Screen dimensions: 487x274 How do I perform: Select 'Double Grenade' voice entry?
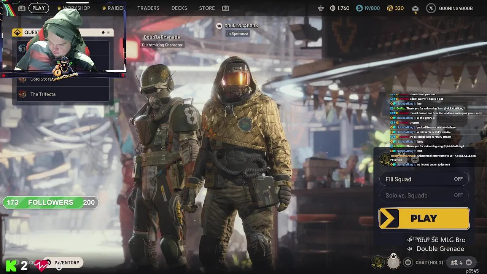(440, 249)
